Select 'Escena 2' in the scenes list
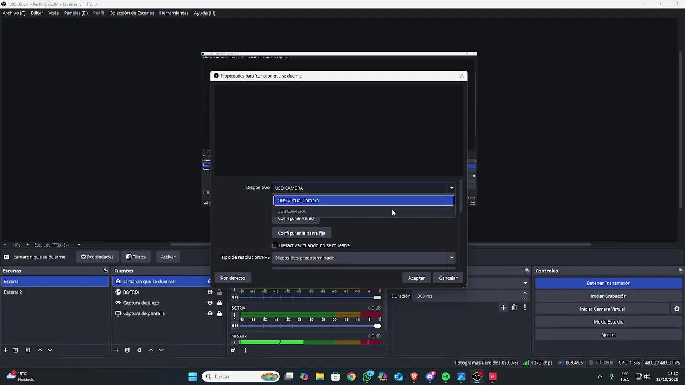Viewport: 685px width, 385px height. (55, 292)
